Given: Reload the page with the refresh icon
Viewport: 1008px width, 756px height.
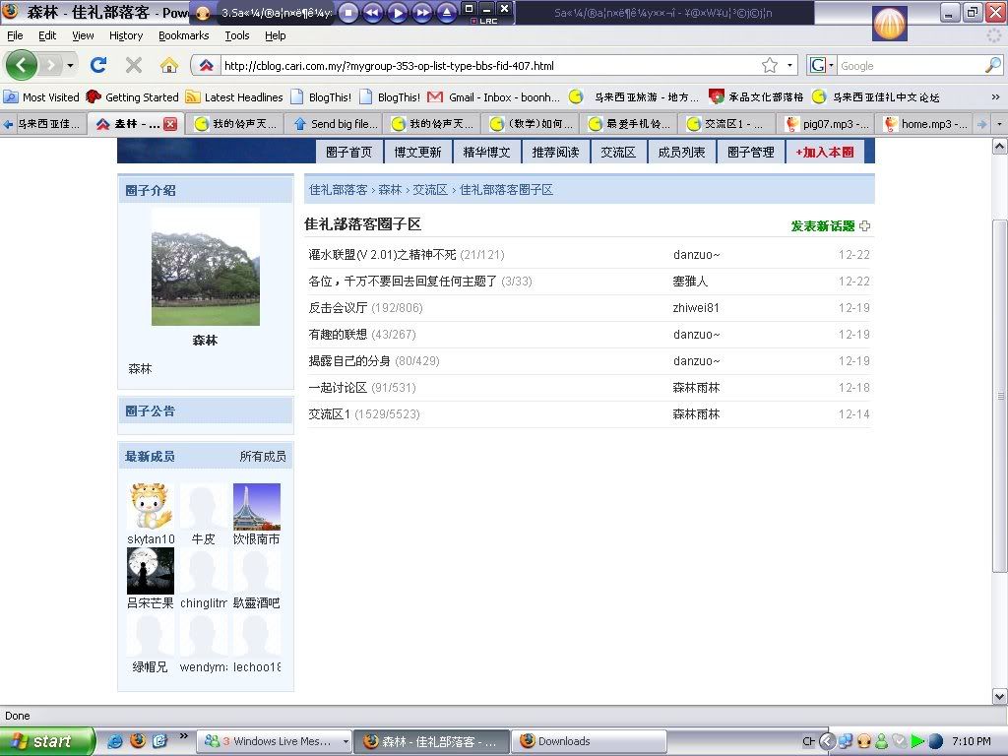Looking at the screenshot, I should click(97, 65).
